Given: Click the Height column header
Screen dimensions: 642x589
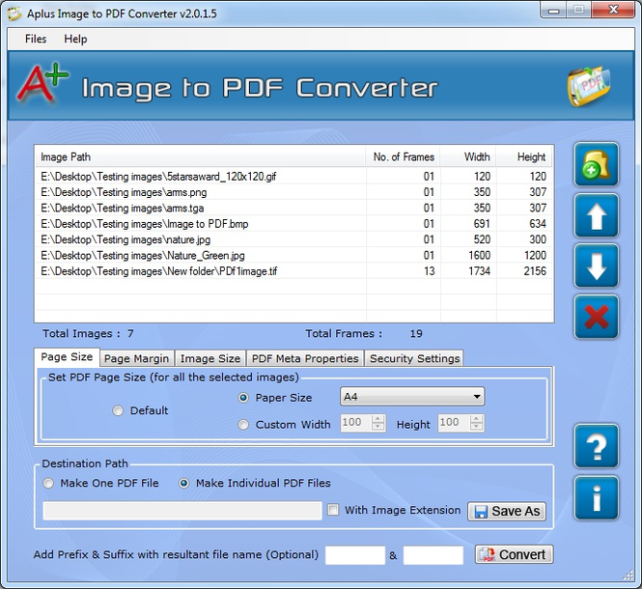Looking at the screenshot, I should tap(524, 156).
